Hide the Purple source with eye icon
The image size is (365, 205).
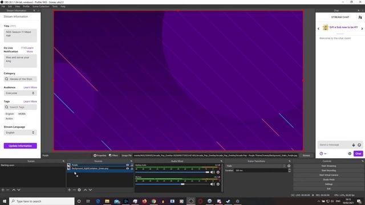[127, 165]
